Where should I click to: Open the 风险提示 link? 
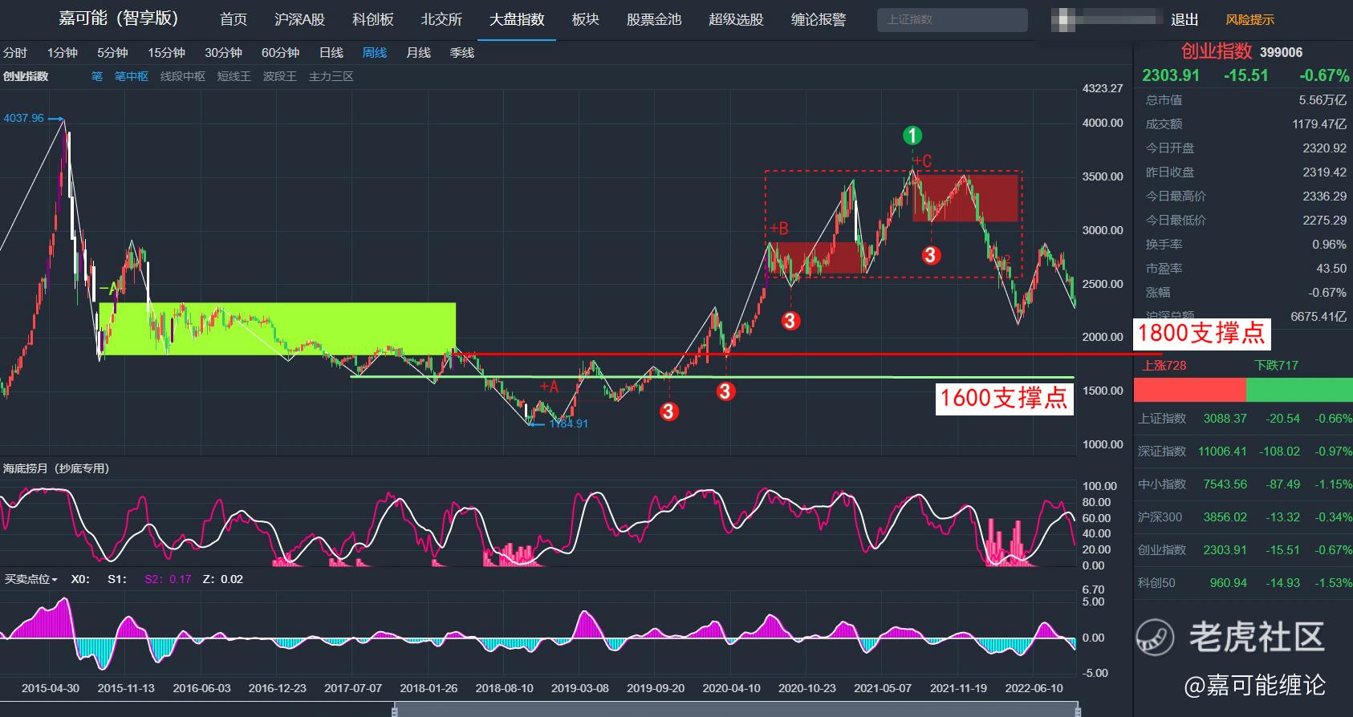1249,19
